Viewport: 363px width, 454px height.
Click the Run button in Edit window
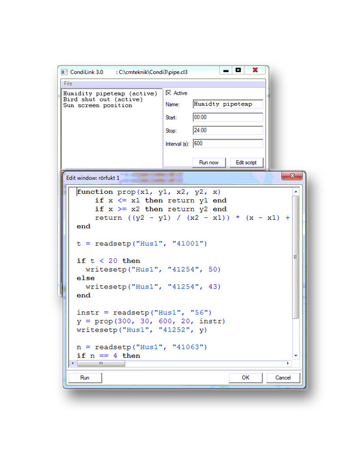point(85,377)
